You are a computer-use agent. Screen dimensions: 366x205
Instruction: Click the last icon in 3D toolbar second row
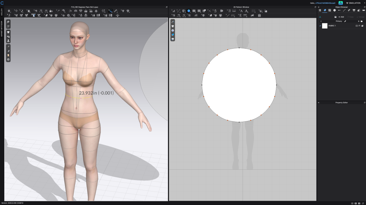click(117, 15)
